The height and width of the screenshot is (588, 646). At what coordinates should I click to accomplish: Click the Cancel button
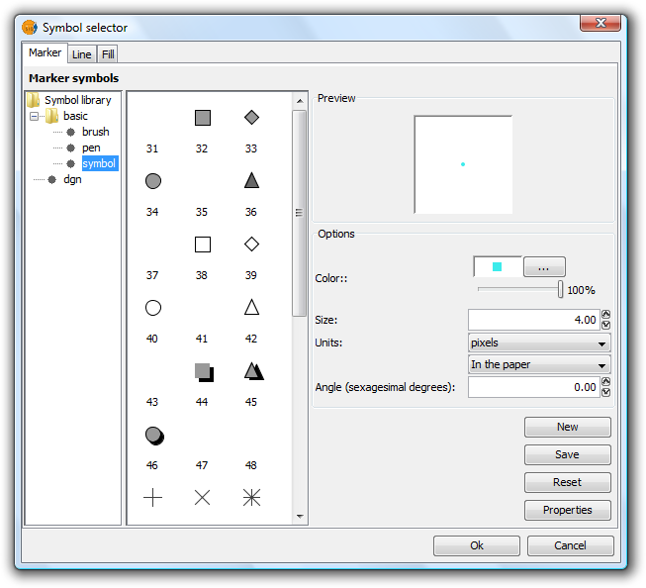[570, 545]
